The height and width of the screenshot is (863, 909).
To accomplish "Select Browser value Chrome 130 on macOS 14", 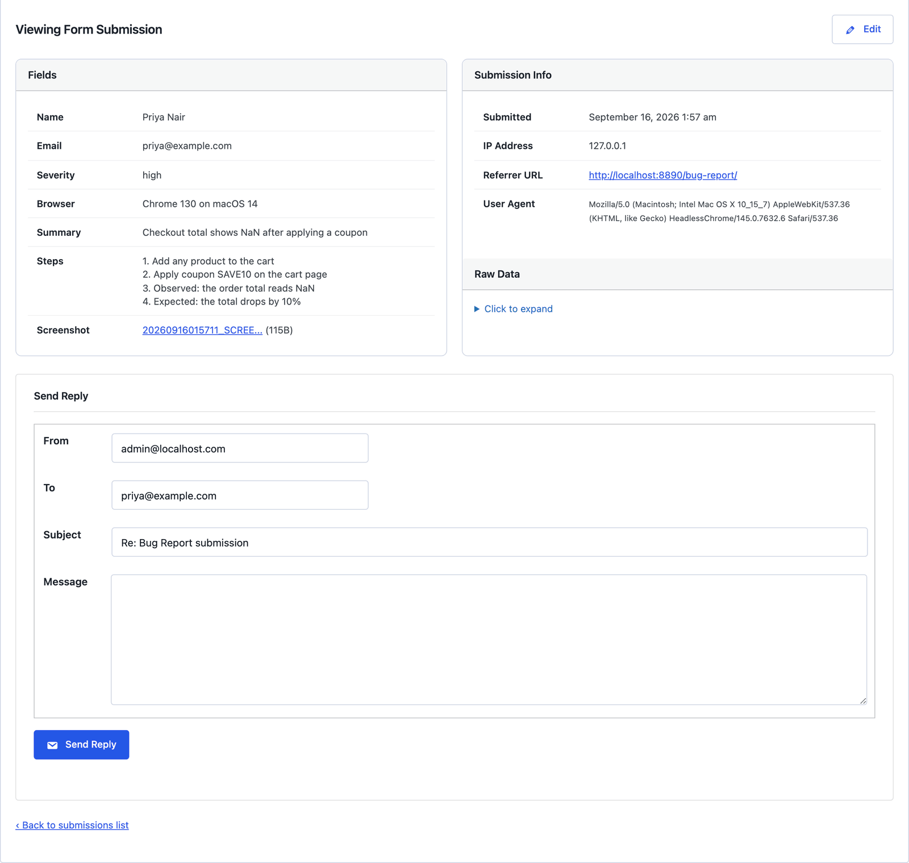I will (x=200, y=204).
